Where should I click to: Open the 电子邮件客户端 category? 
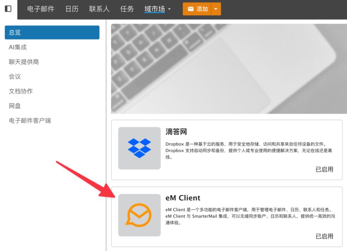pyautogui.click(x=30, y=121)
